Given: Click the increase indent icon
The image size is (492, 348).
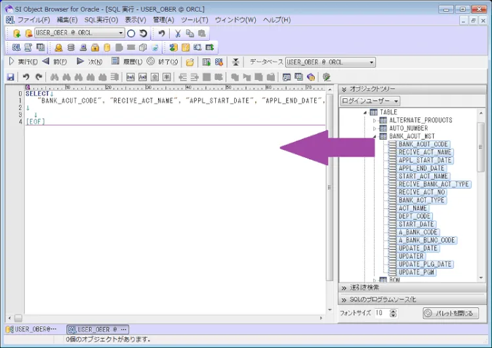Looking at the screenshot, I should click(x=195, y=77).
